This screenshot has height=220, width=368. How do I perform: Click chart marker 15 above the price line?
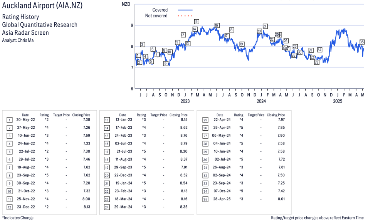pyautogui.click(x=197, y=22)
